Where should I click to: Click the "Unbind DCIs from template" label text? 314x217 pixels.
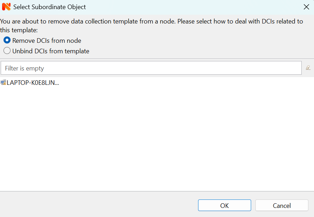click(x=51, y=51)
